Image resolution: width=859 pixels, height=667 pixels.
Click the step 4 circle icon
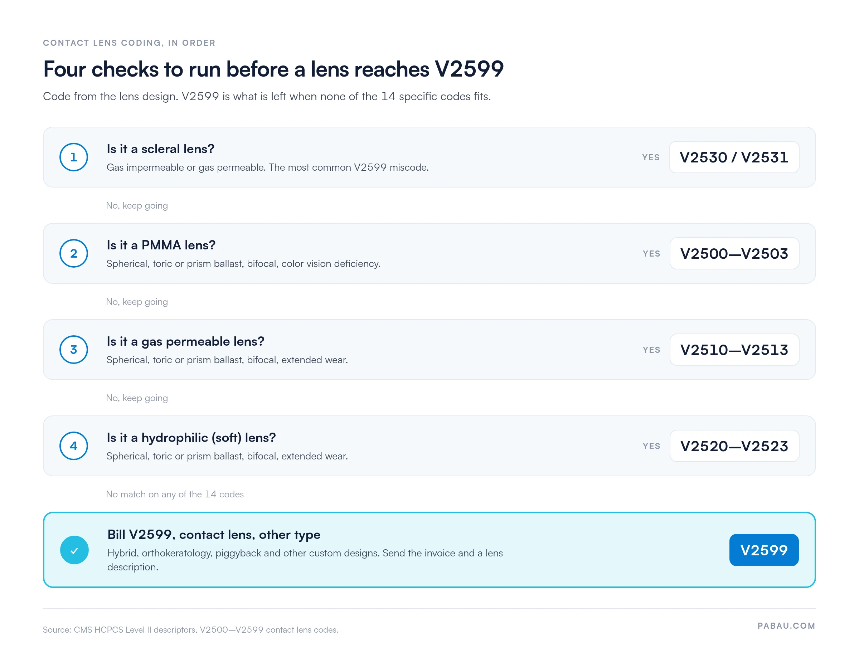(x=73, y=446)
